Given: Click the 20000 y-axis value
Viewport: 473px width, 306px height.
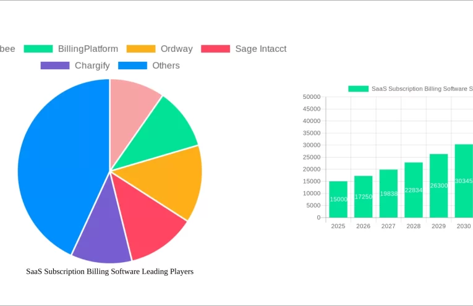Looking at the screenshot, I should point(312,169).
